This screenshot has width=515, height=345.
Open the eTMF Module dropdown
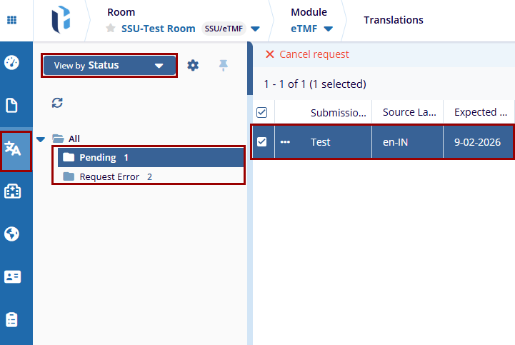click(312, 29)
